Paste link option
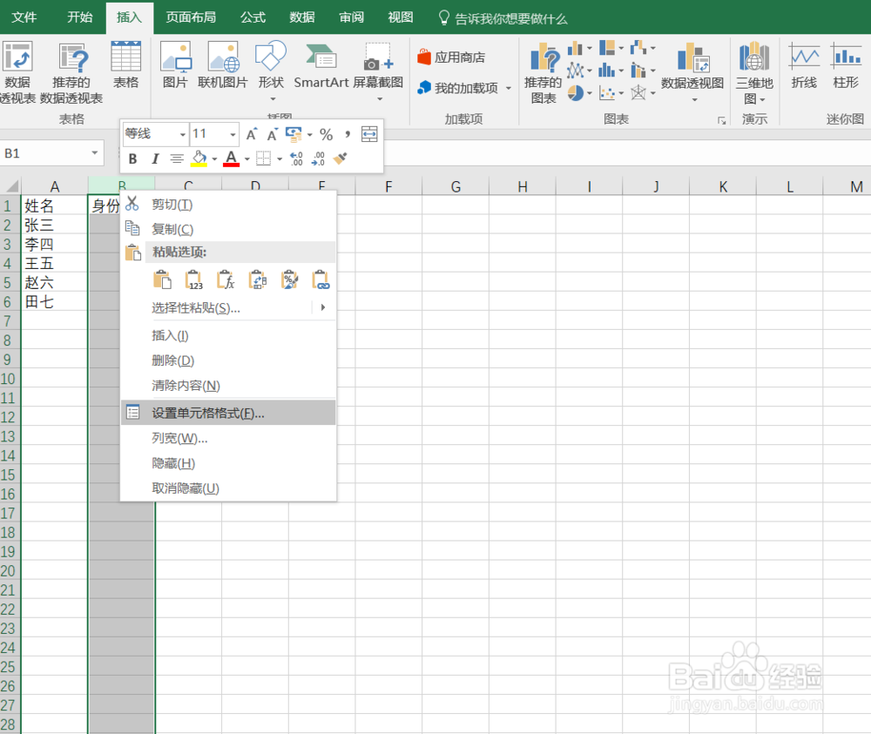The height and width of the screenshot is (734, 871). (321, 279)
